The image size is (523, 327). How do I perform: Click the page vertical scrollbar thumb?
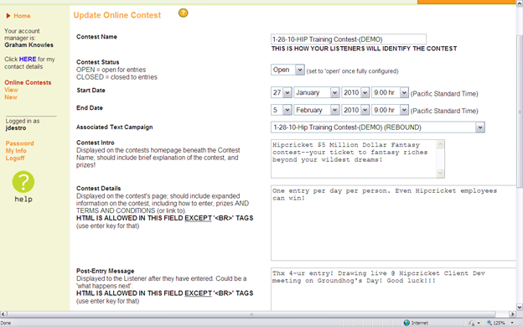520,112
